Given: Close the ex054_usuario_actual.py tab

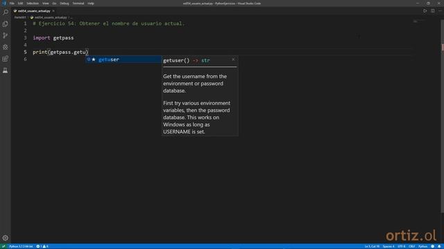Looking at the screenshot, I should click(53, 11).
